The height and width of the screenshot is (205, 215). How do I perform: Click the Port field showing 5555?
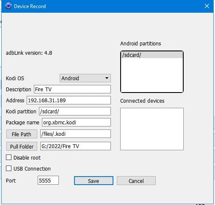(48, 180)
